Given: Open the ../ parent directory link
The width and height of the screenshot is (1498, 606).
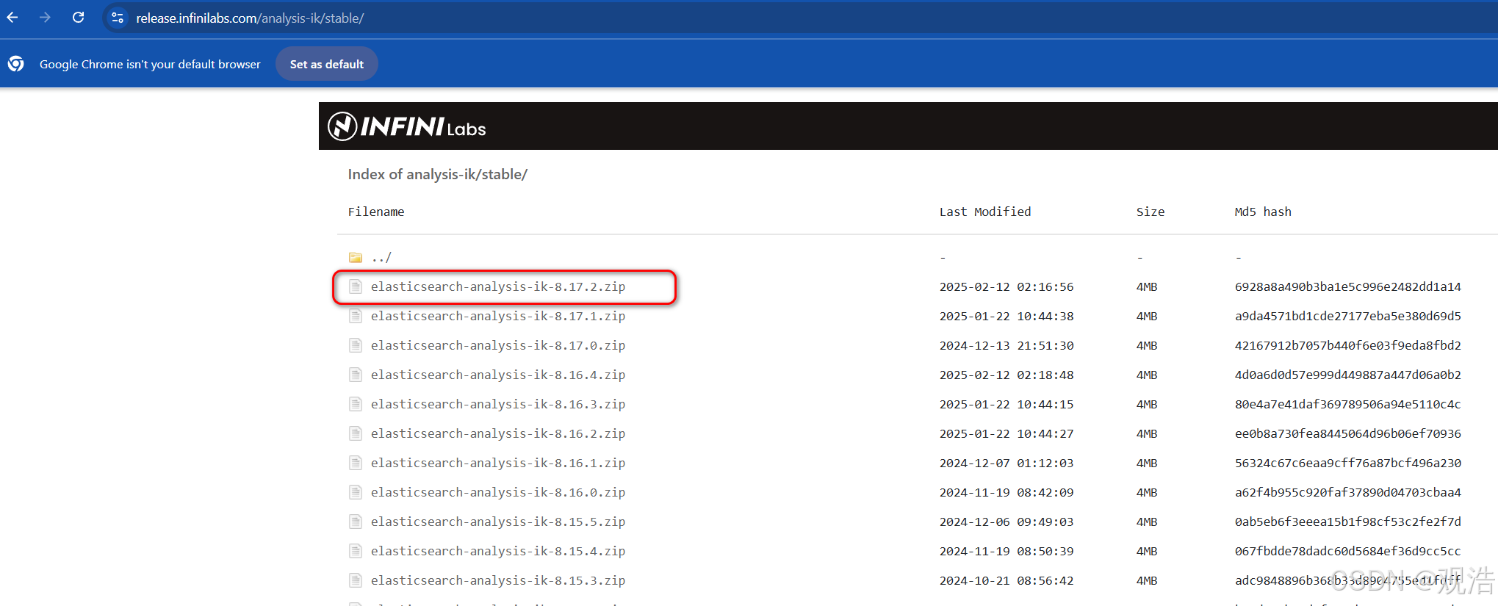Looking at the screenshot, I should point(381,258).
